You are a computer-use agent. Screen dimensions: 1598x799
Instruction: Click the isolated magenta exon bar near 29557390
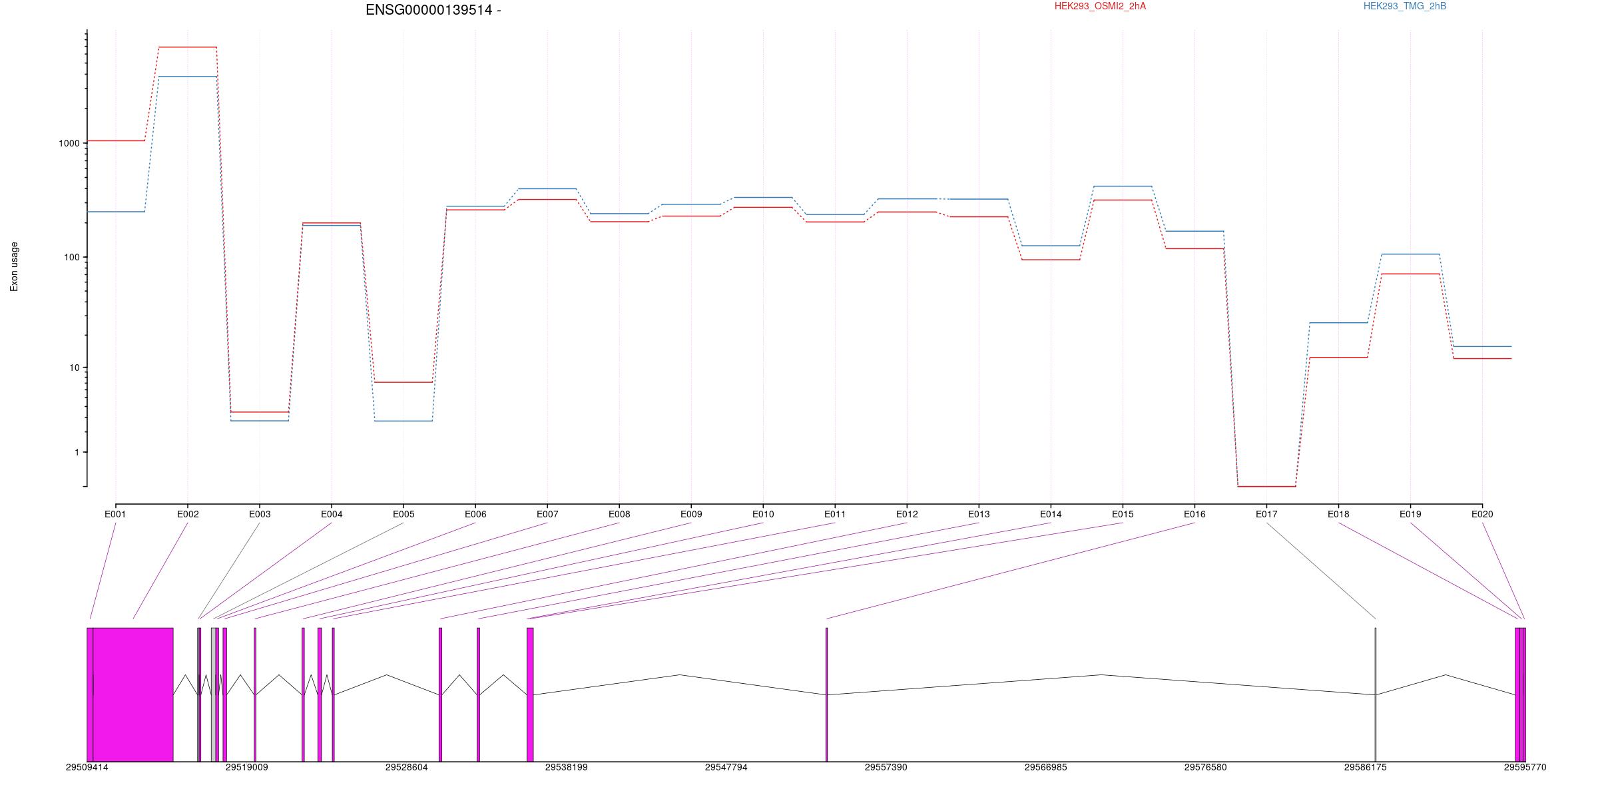click(826, 694)
